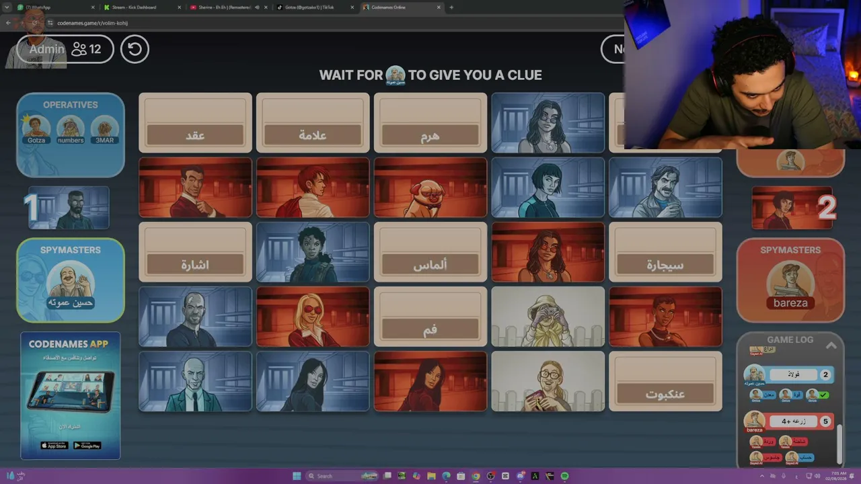Click the bystander card with binoculars

(548, 317)
